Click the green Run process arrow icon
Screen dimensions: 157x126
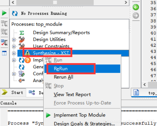coord(4,13)
